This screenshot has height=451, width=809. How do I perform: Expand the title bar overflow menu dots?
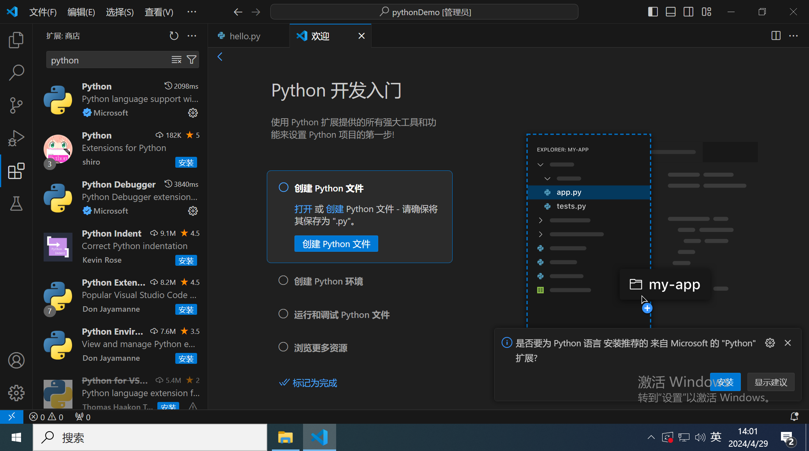click(x=192, y=12)
